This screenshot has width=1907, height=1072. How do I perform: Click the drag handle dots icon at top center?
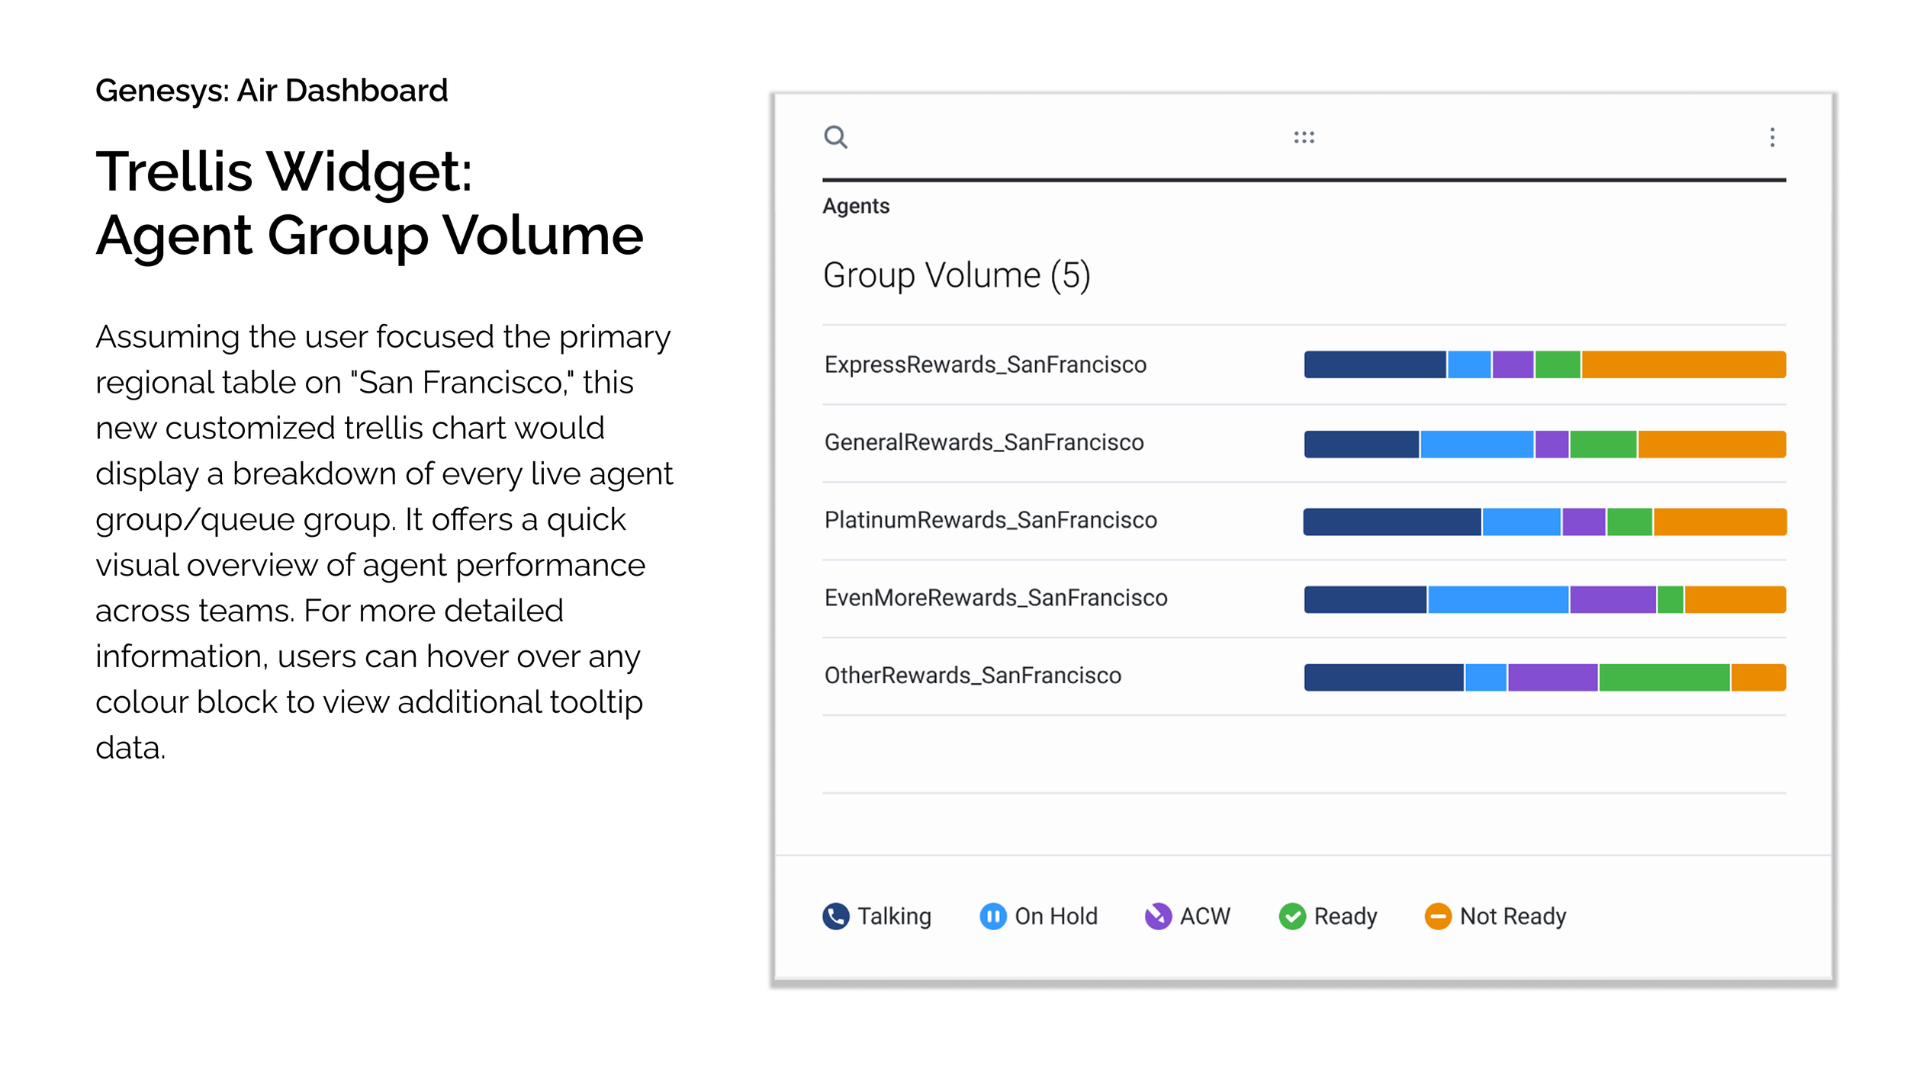(x=1306, y=136)
